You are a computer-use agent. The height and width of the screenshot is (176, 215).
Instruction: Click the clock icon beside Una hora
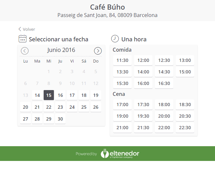tap(115, 38)
